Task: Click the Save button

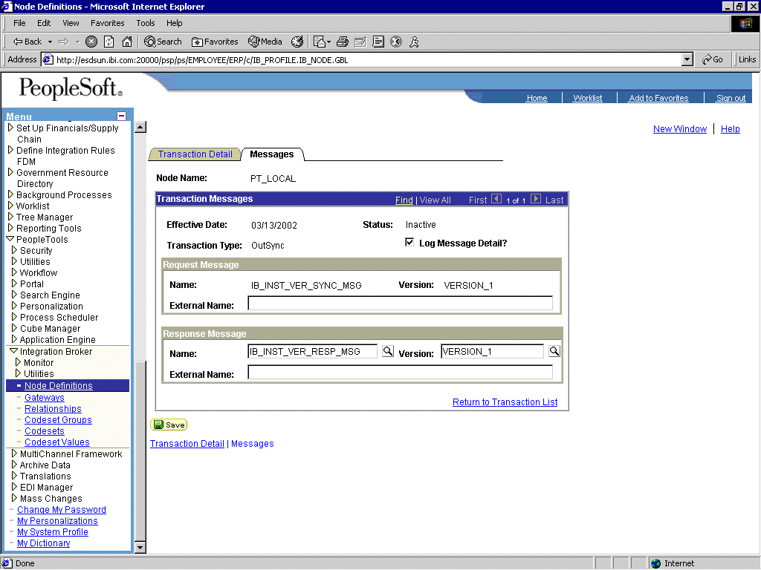Action: coord(168,424)
